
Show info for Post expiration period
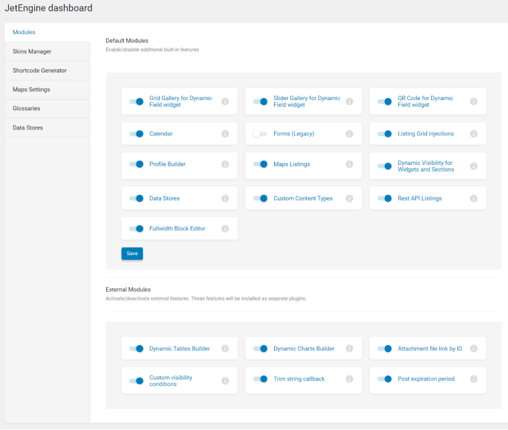(x=474, y=379)
